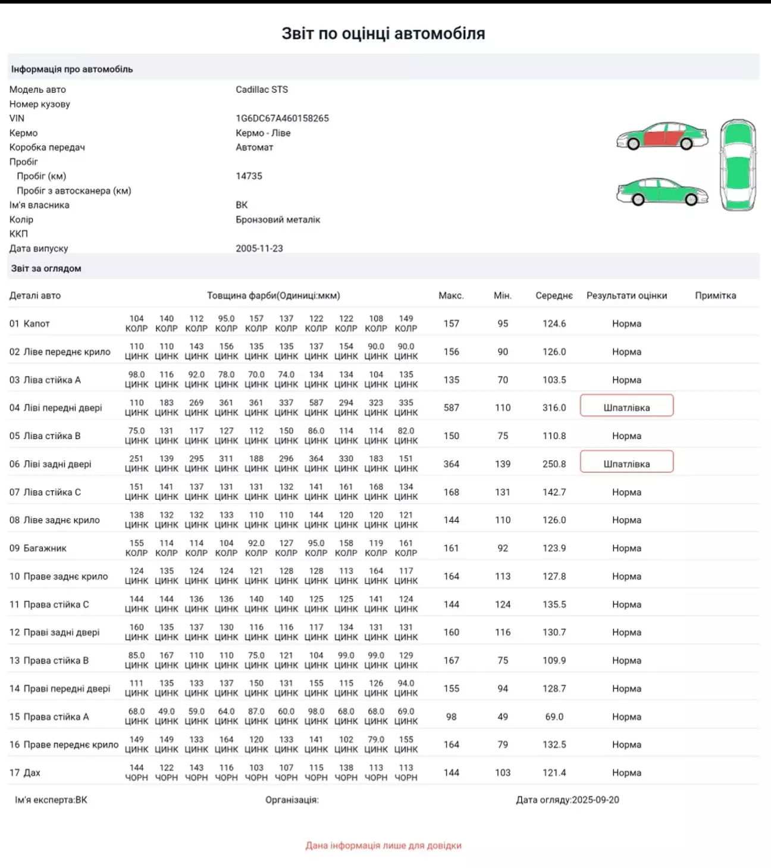The image size is (771, 868).
Task: Click the top-down car view diagram
Action: click(x=738, y=165)
